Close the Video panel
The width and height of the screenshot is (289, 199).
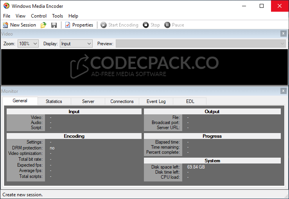coord(283,34)
